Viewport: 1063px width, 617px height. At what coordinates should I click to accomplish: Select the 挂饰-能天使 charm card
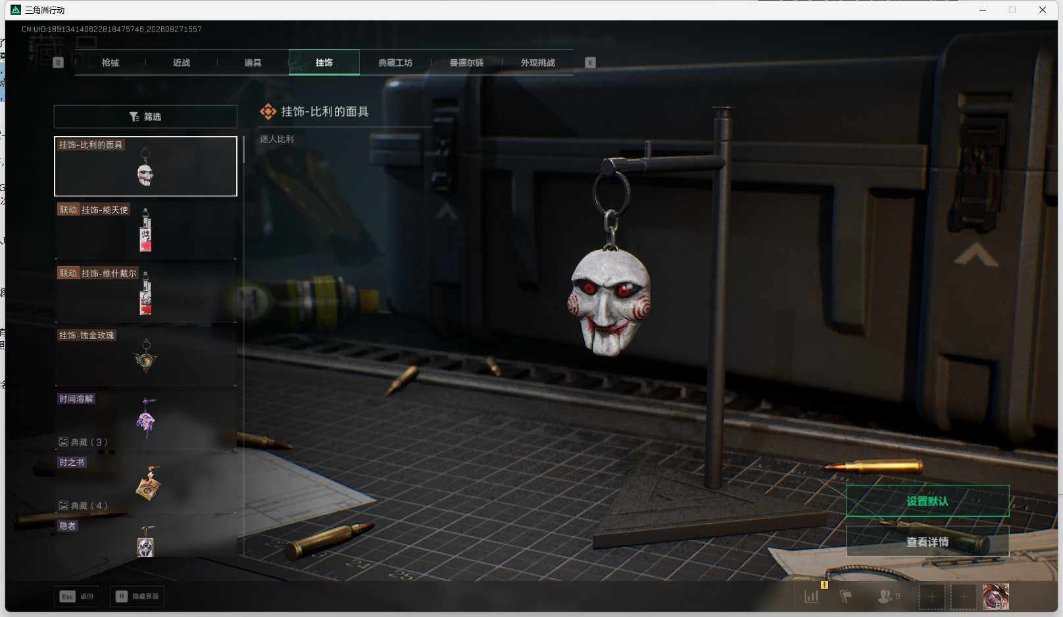click(145, 229)
